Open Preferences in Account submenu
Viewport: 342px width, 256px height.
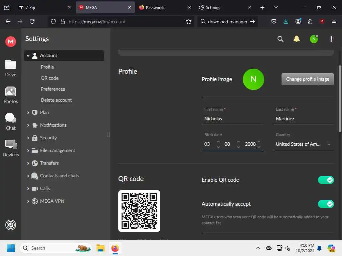[53, 89]
